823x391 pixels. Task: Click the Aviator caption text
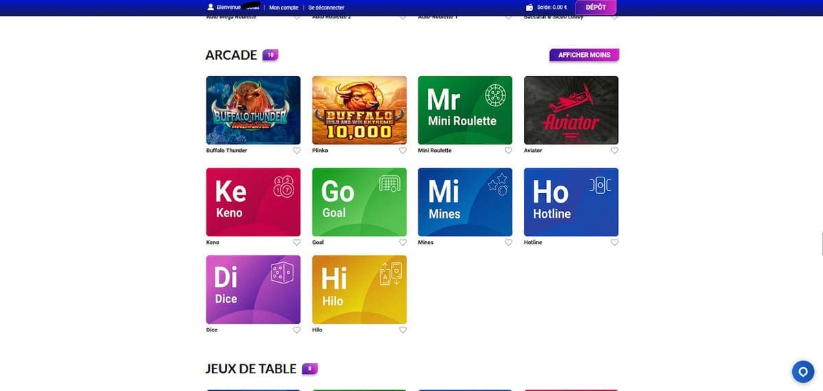click(x=533, y=151)
